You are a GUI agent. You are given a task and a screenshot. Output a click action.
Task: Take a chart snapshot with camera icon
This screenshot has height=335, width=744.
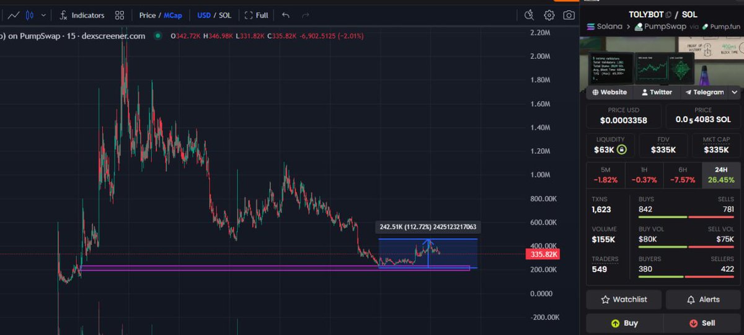(x=569, y=15)
